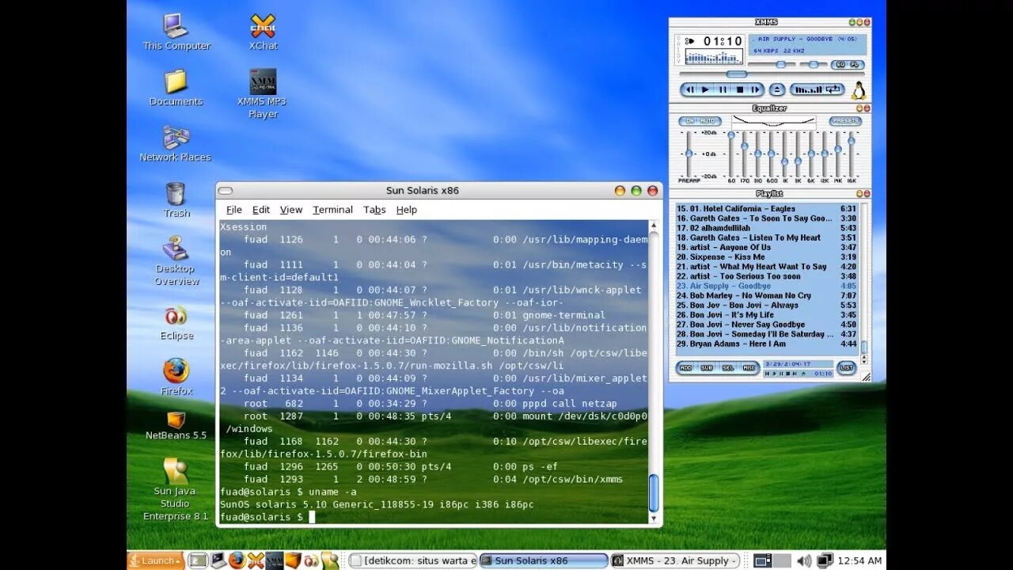Viewport: 1013px width, 570px height.
Task: Open the Terminal menu
Action: 332,210
